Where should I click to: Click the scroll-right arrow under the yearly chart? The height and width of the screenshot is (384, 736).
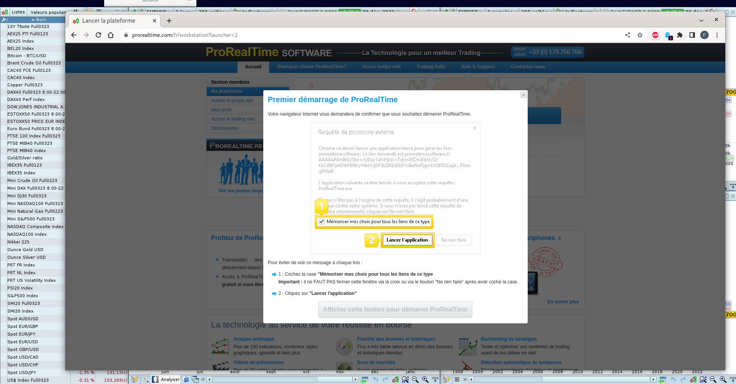coord(653,379)
